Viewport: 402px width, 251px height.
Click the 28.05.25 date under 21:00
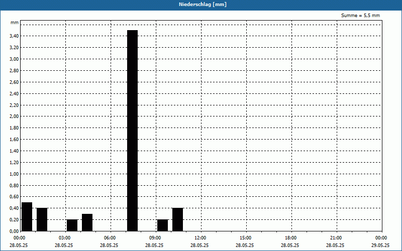tap(335, 245)
